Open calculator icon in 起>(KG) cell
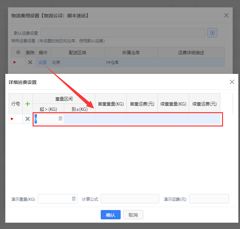The width and height of the screenshot is (240, 229). coord(60,118)
